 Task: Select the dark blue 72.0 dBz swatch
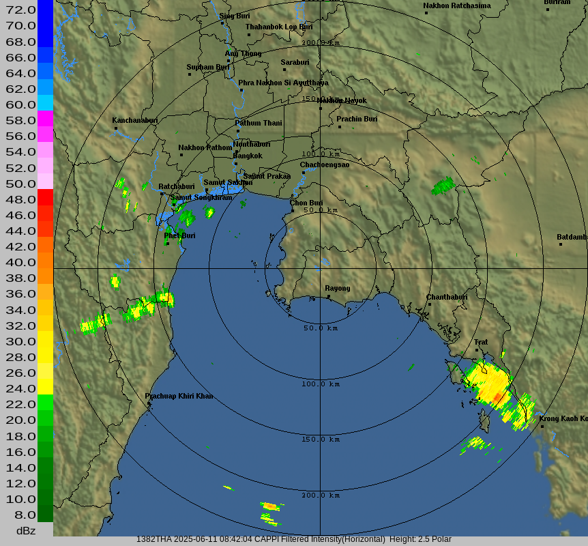pyautogui.click(x=45, y=9)
